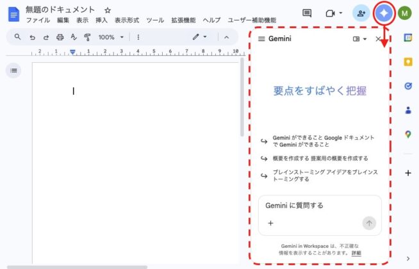
Task: Collapse the menus with the up chevron
Action: pyautogui.click(x=227, y=37)
